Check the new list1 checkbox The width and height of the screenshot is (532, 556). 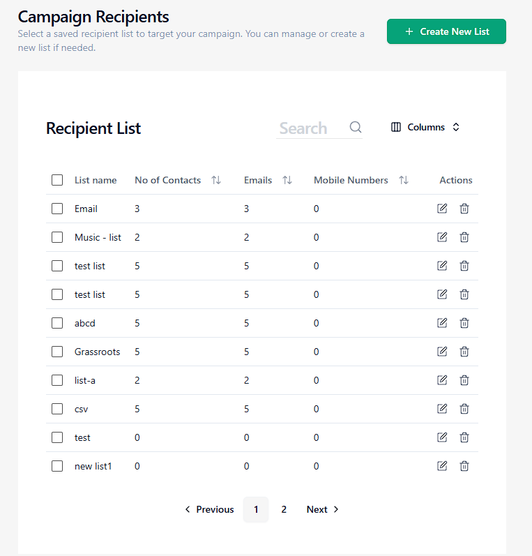57,466
